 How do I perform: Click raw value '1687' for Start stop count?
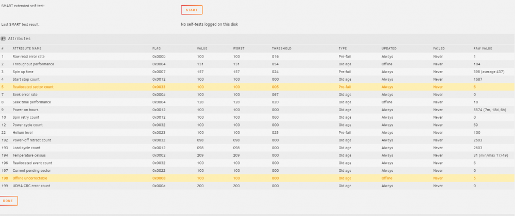point(478,79)
